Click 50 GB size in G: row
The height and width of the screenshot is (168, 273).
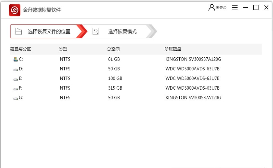coord(114,98)
